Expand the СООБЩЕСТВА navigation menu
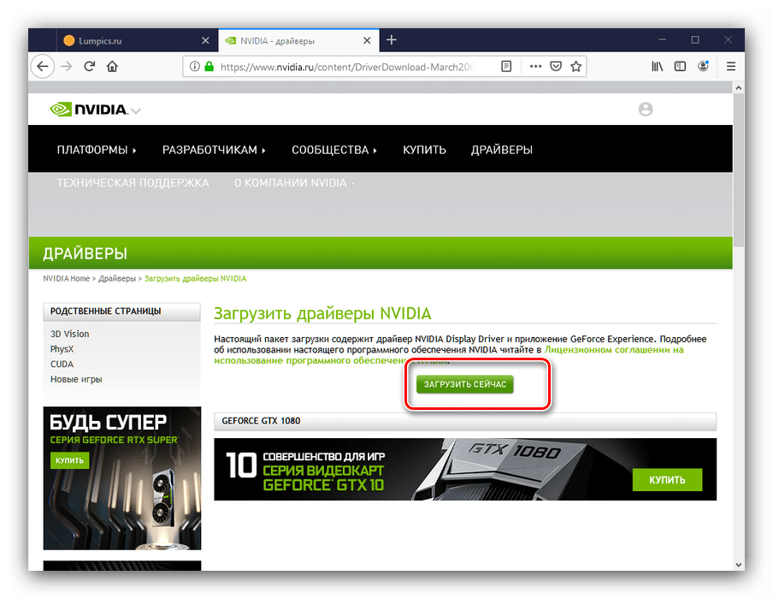Screen dimensions: 773x599 pos(334,150)
